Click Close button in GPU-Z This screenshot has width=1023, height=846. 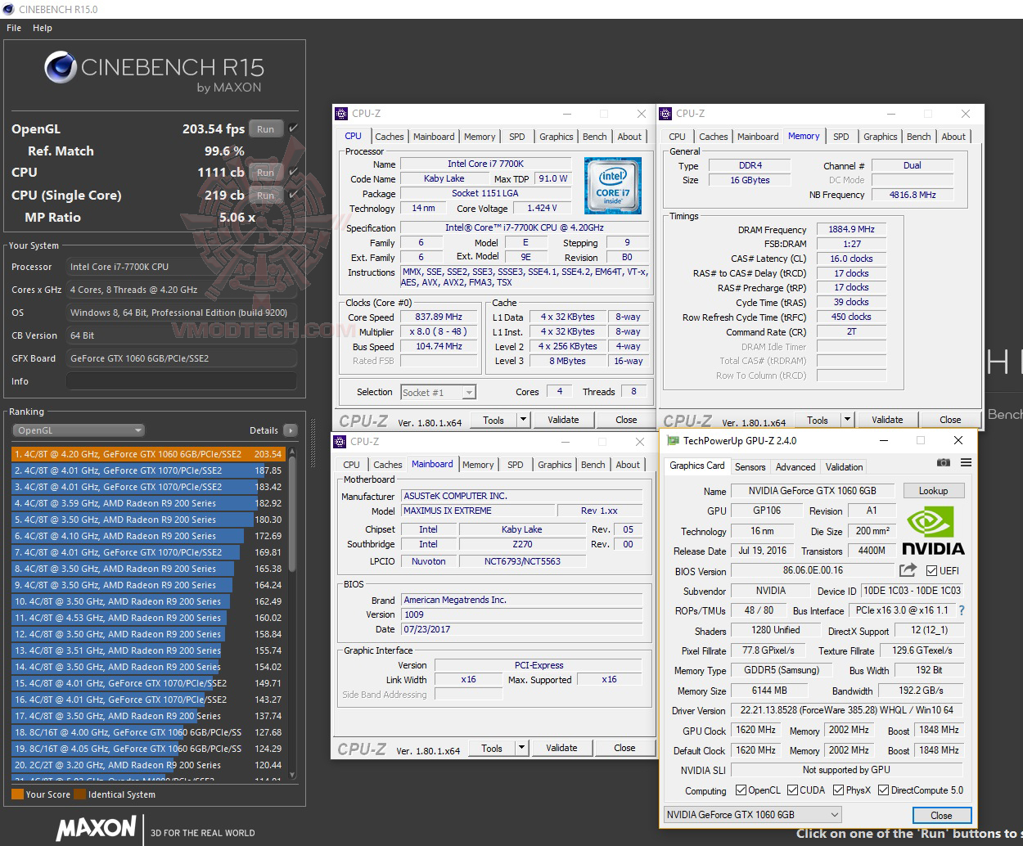coord(941,815)
